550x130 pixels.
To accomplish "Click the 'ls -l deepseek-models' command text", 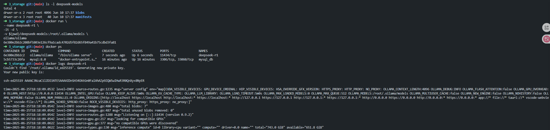I will (x=64, y=4).
